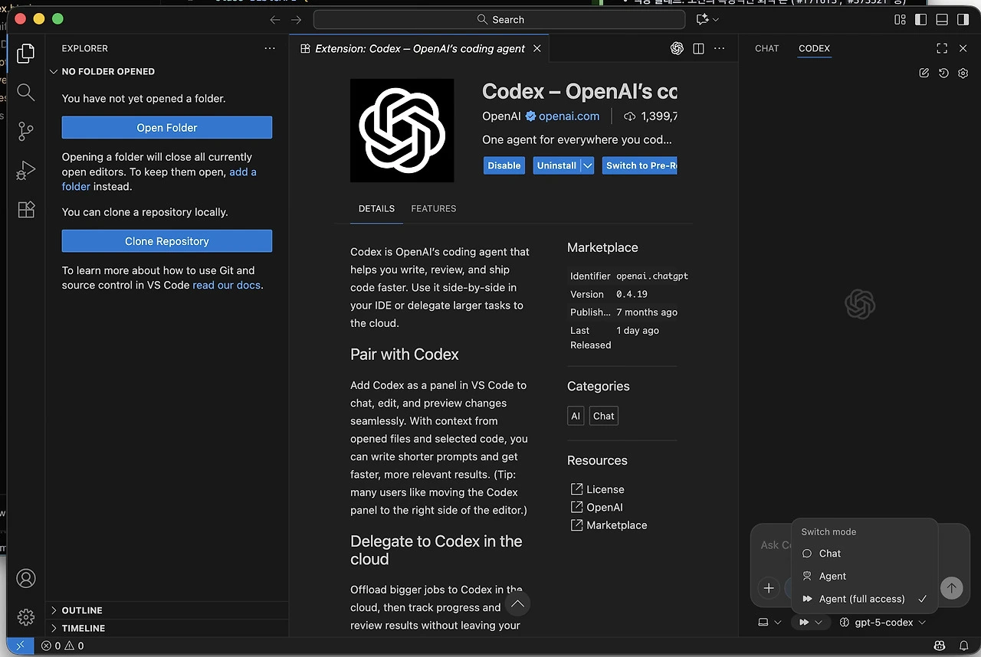This screenshot has height=657, width=981.
Task: Open Manage gear in activity bar
Action: [25, 616]
